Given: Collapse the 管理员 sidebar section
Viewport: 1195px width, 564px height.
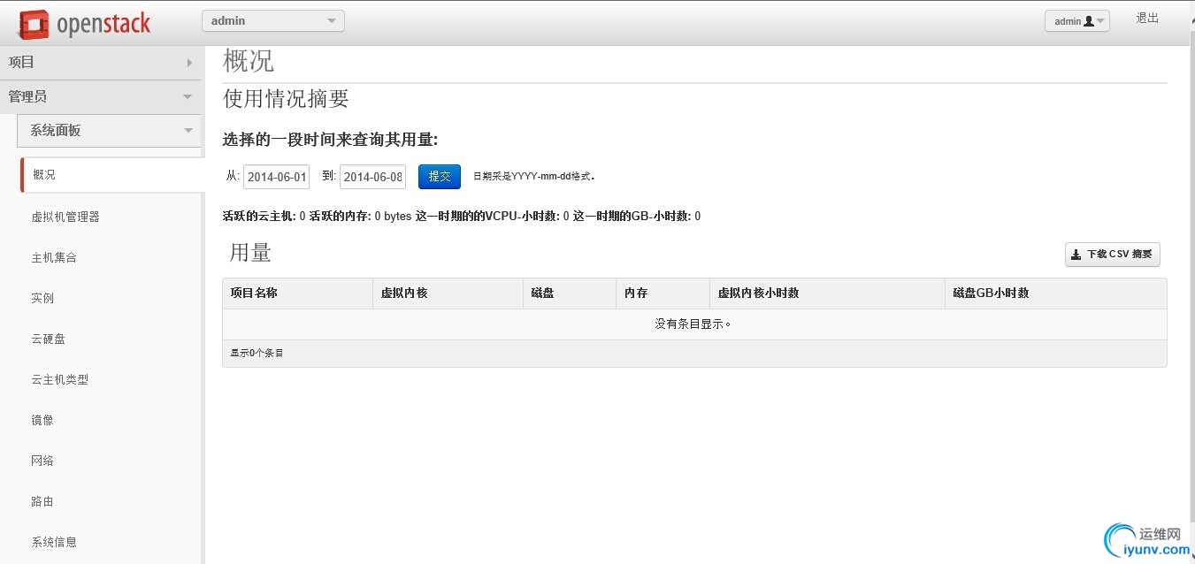Looking at the screenshot, I should (x=101, y=96).
